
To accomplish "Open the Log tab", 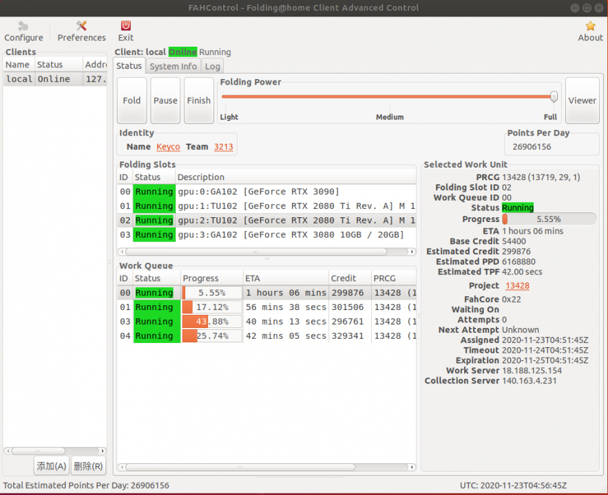I will (213, 66).
